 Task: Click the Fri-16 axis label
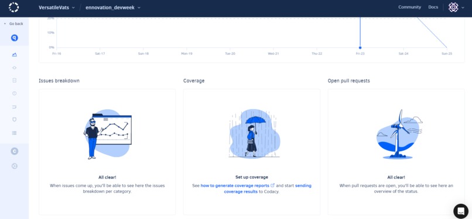pyautogui.click(x=57, y=54)
